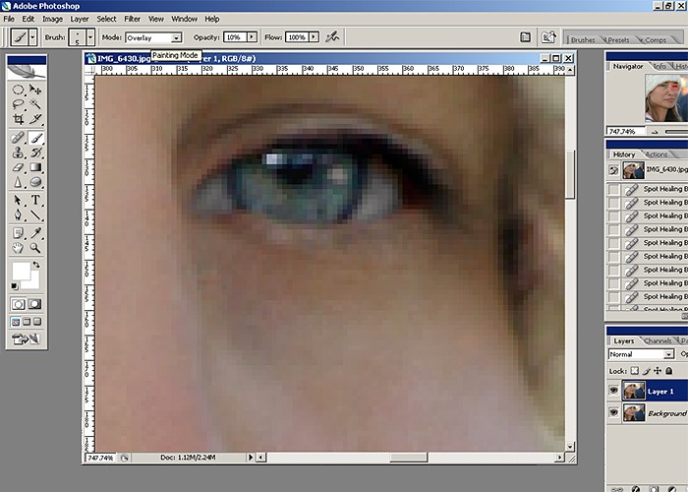Select the Clone Stamp tool

tap(18, 153)
